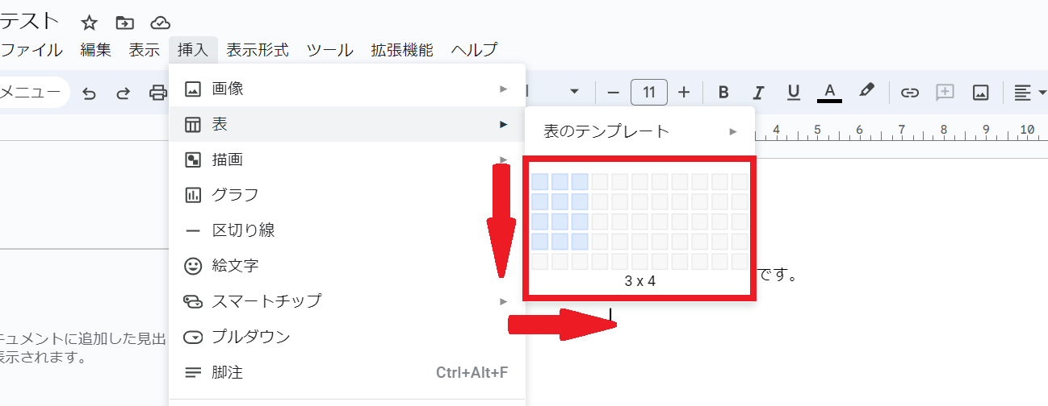
Task: Click the redo arrow icon
Action: (x=124, y=93)
